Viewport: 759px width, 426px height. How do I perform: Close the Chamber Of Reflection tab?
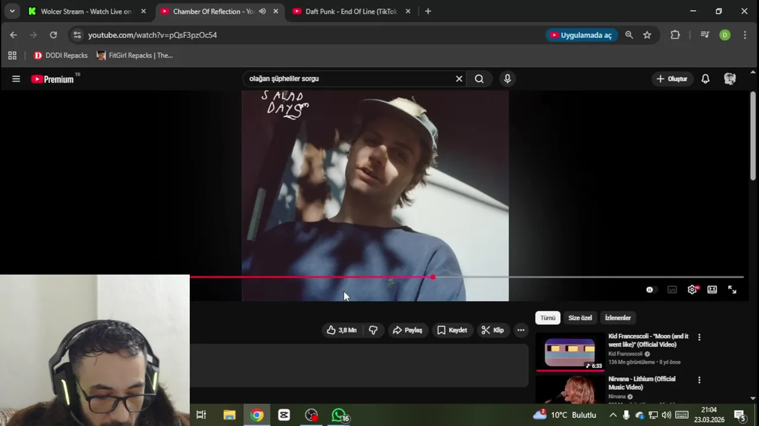click(x=276, y=11)
